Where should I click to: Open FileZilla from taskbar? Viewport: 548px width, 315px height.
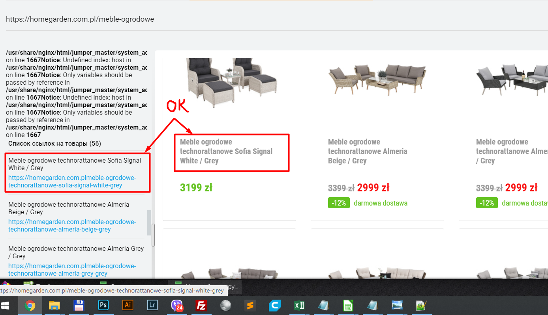pos(201,306)
